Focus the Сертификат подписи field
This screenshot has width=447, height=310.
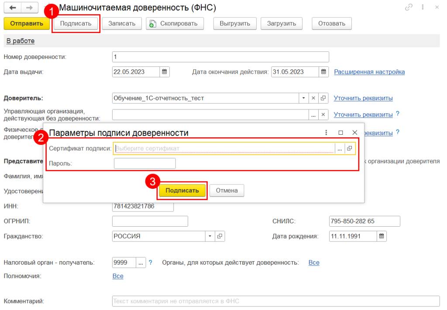coord(224,149)
